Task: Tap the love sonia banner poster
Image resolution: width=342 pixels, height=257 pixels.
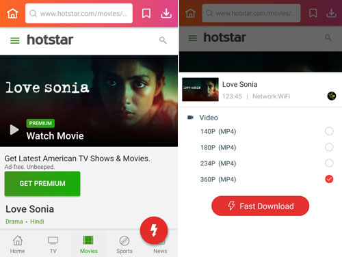Action: [x=89, y=100]
